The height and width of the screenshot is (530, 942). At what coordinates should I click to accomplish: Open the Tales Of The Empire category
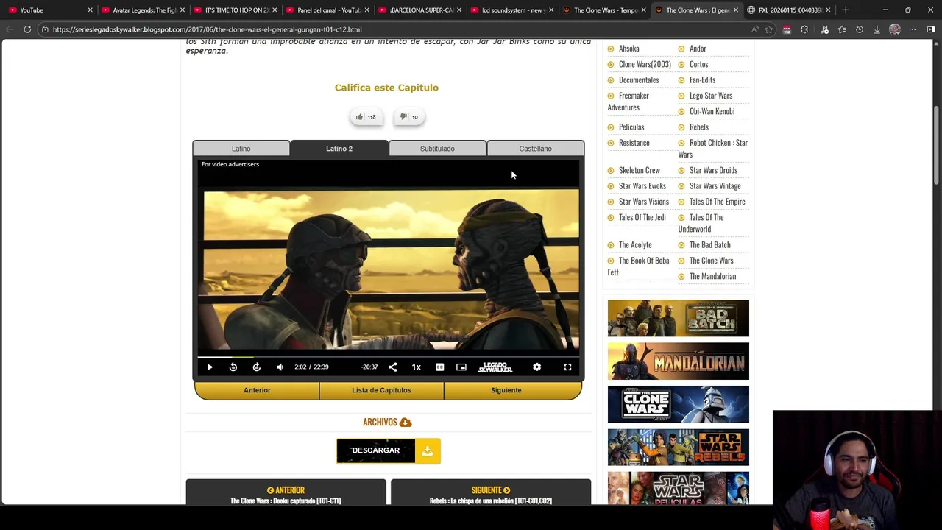[717, 202]
